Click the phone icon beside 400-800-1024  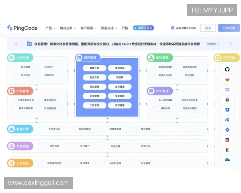(172, 28)
